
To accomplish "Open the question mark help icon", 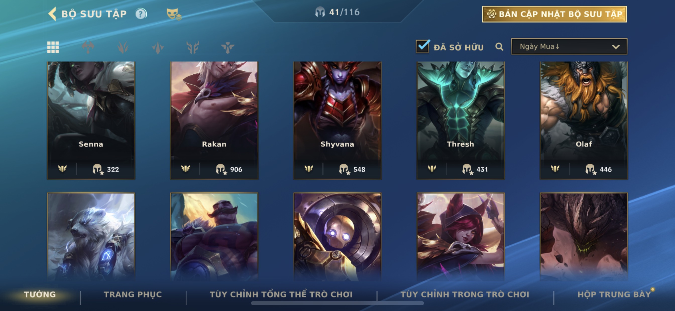I will (141, 14).
